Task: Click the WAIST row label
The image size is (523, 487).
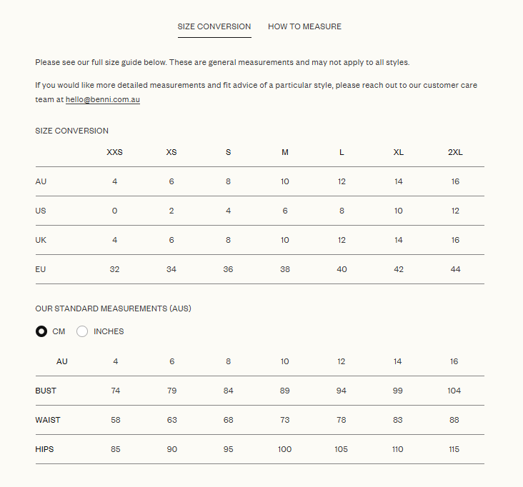Action: tap(48, 420)
